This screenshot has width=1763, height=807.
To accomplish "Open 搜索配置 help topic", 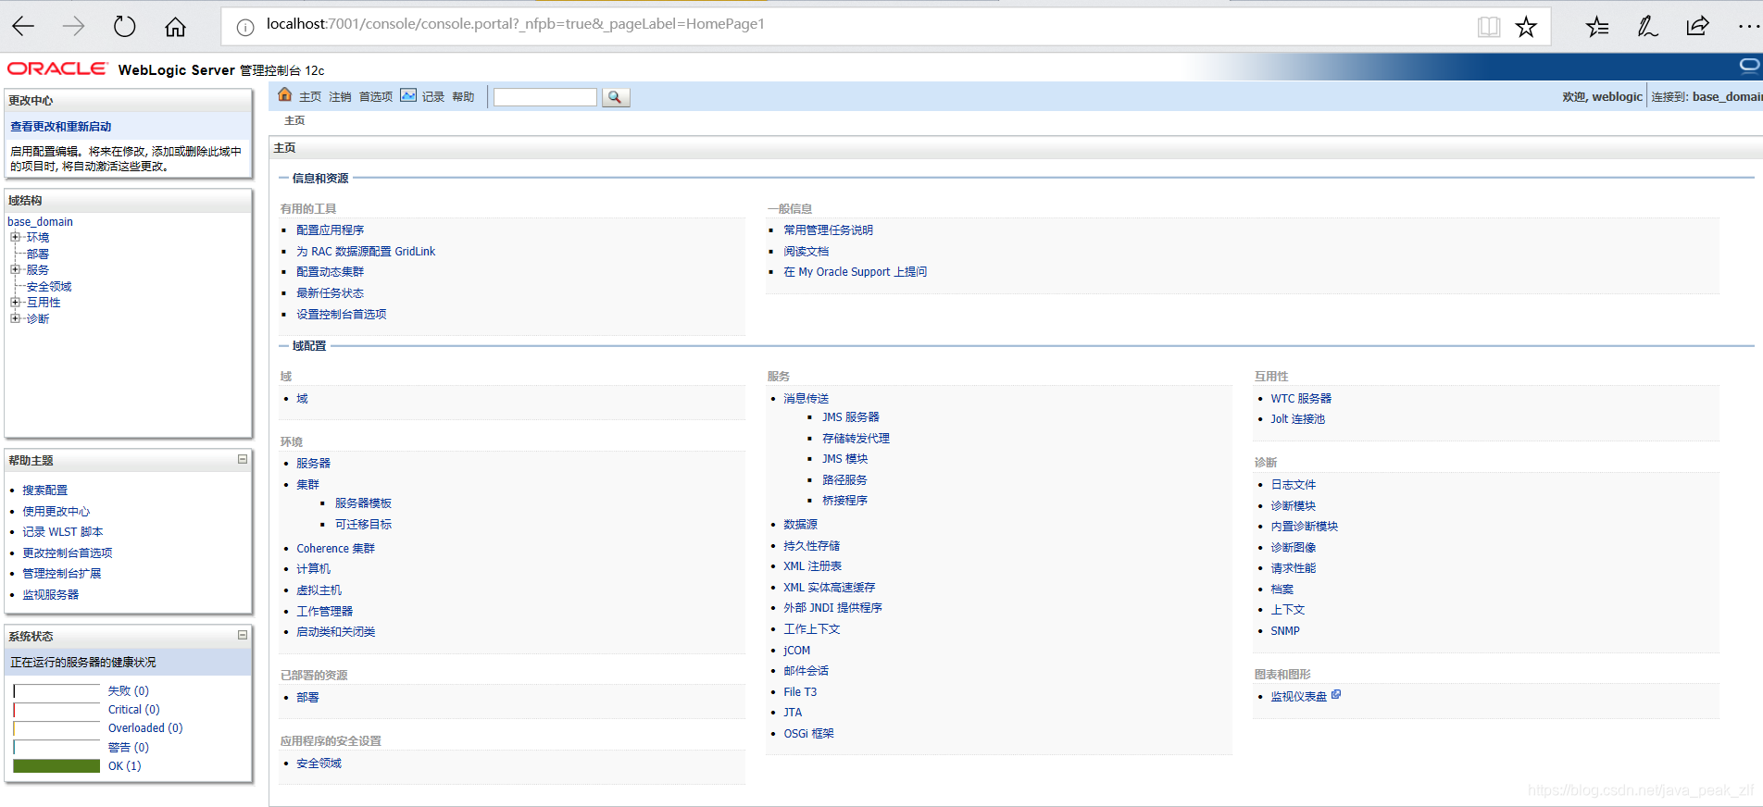I will point(45,490).
